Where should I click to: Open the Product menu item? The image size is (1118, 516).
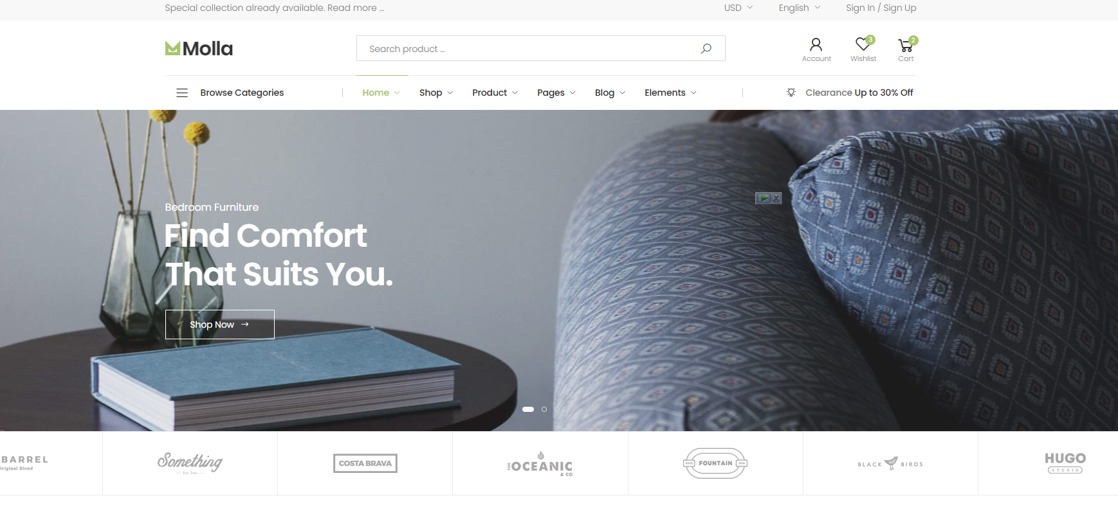(495, 93)
